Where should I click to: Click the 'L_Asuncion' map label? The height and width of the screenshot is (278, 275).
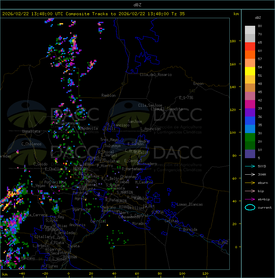(x=150, y=129)
